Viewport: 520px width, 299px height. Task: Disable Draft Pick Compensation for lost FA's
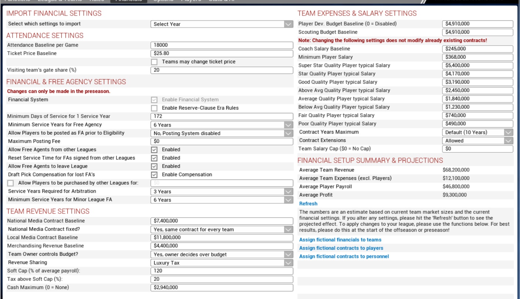[x=154, y=175]
